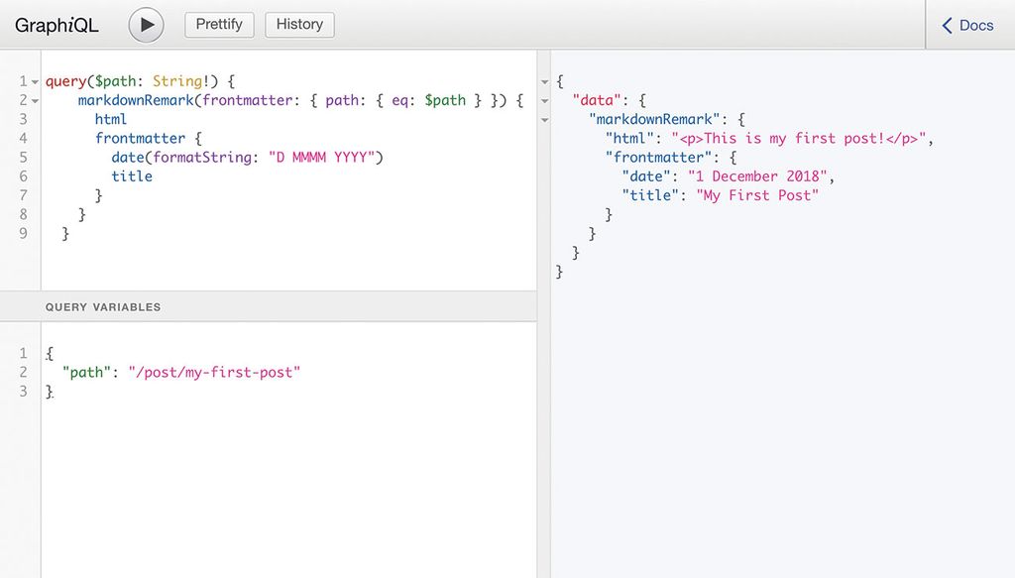1015x578 pixels.
Task: Collapse the data object fold arrow in results
Action: tap(544, 101)
